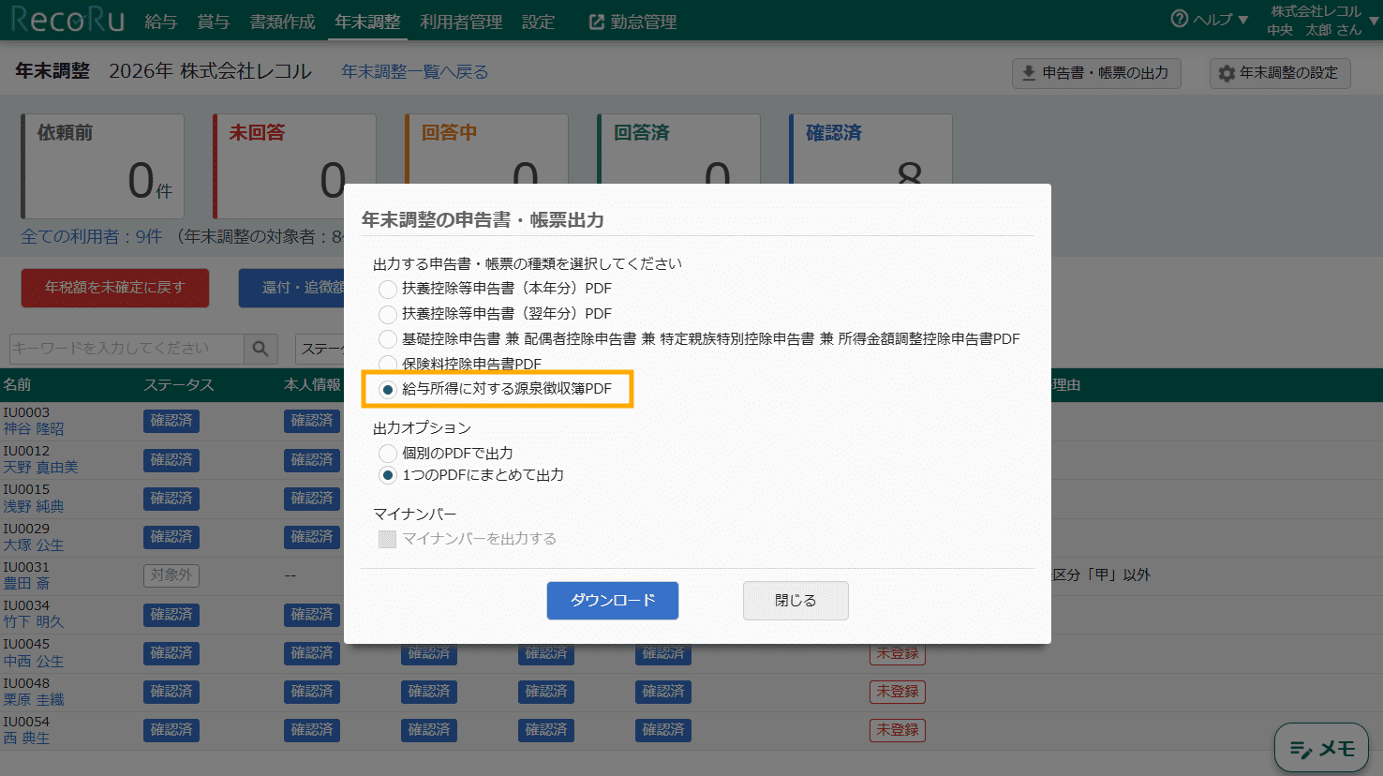
Task: Open 浅野 純典 employee link
Action: pos(34,507)
